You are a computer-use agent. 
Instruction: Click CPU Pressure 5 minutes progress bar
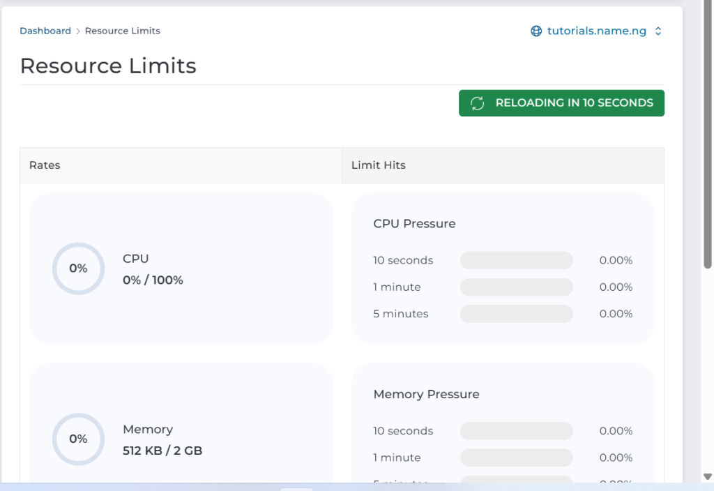pyautogui.click(x=516, y=314)
